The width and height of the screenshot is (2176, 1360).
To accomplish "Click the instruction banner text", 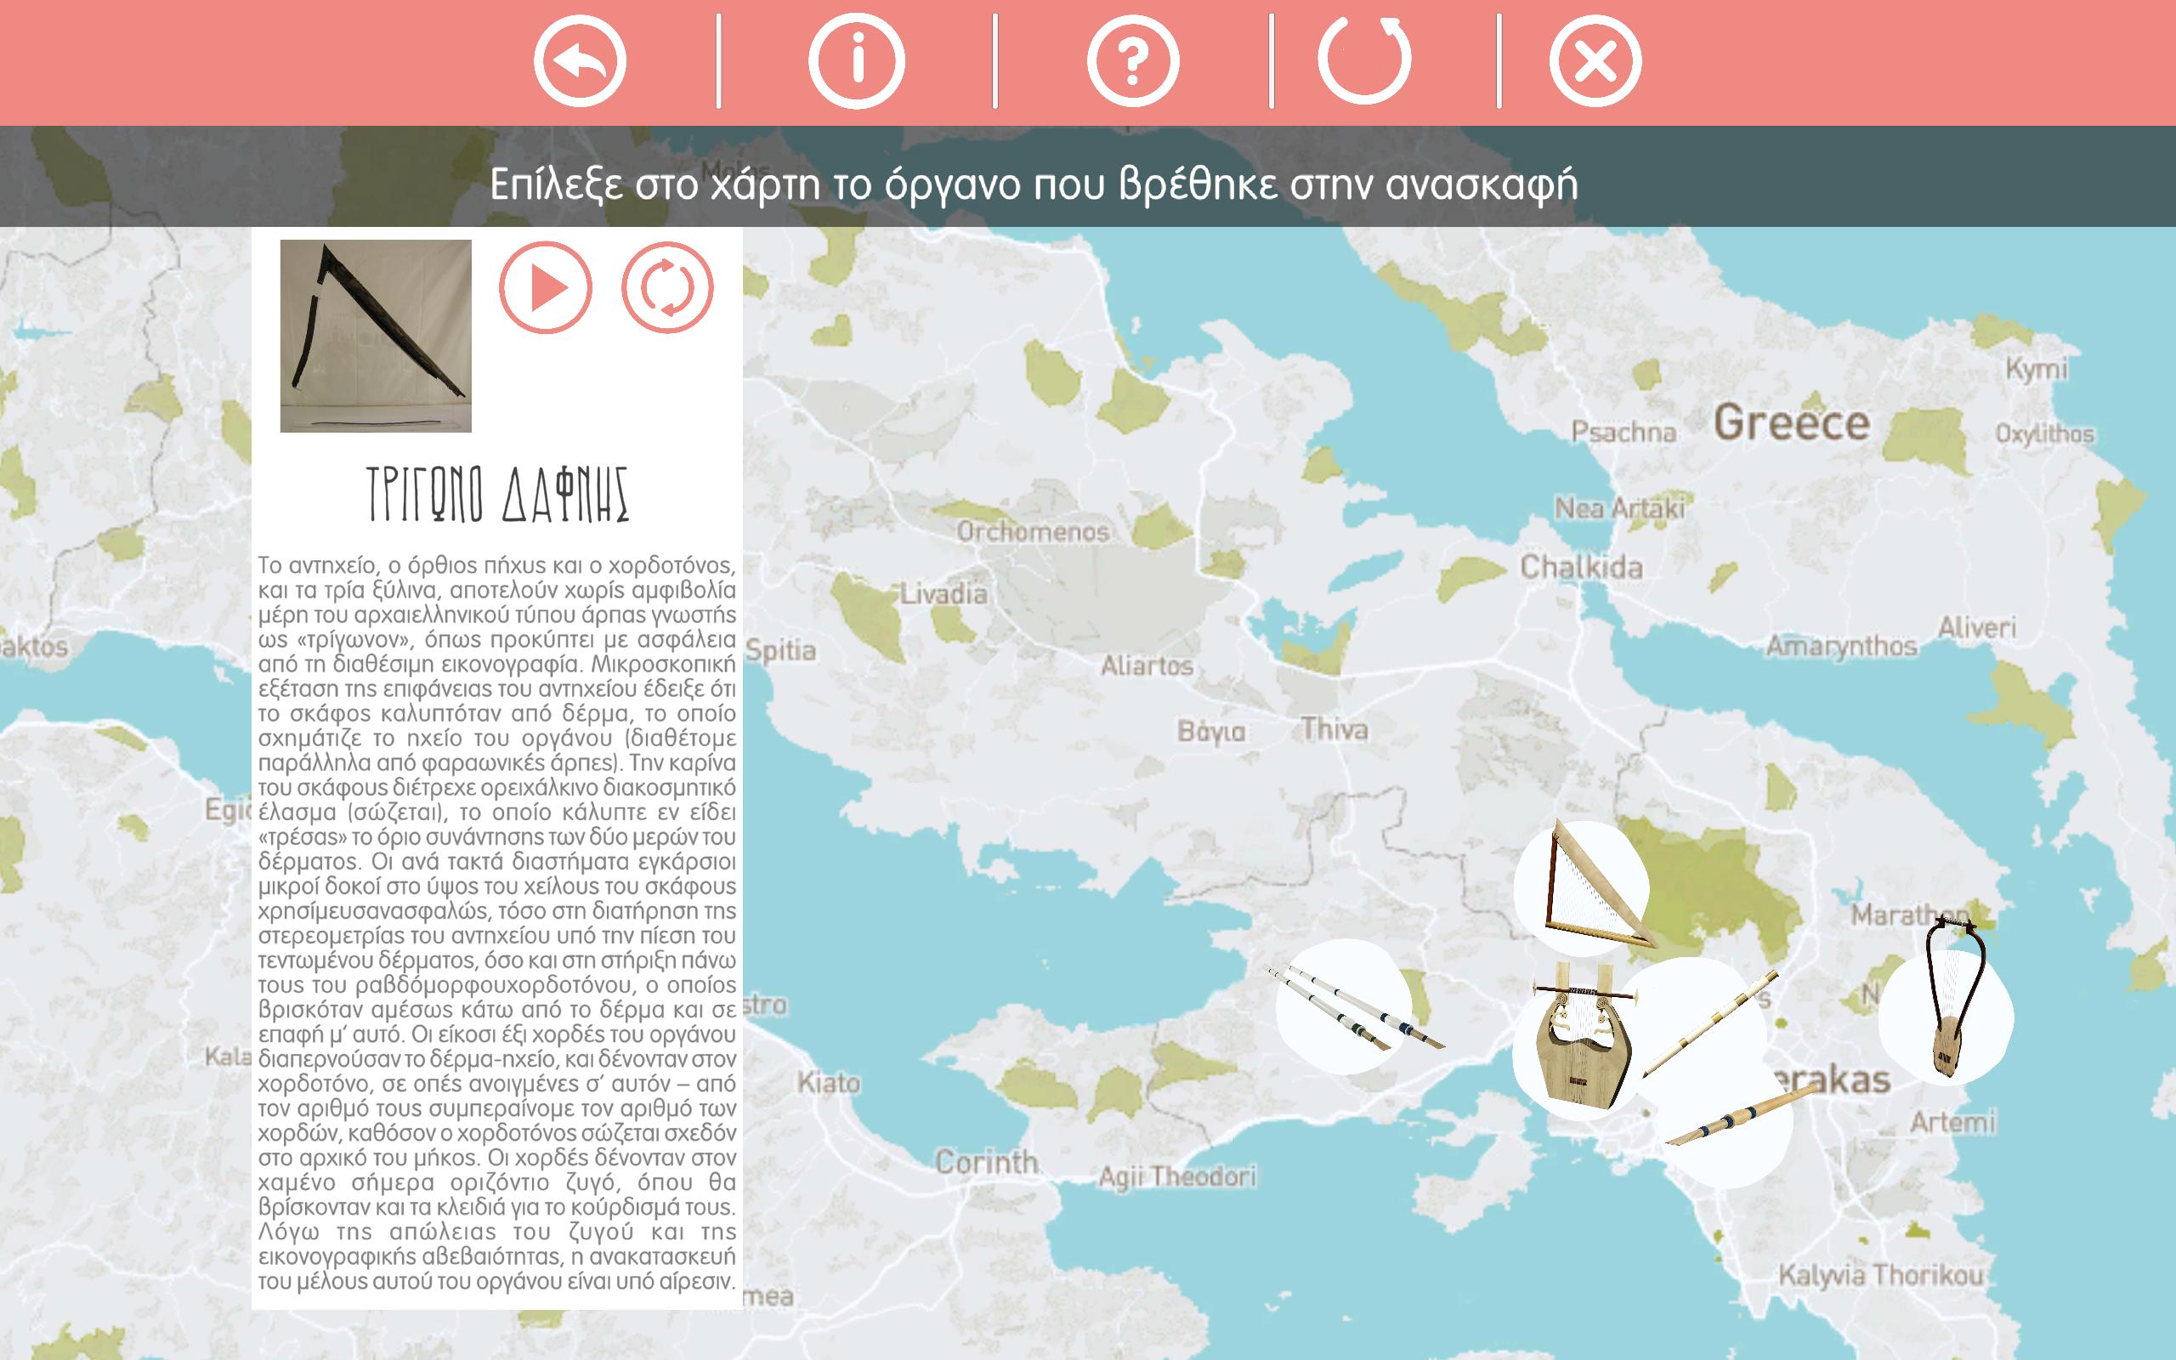I will 1033,185.
